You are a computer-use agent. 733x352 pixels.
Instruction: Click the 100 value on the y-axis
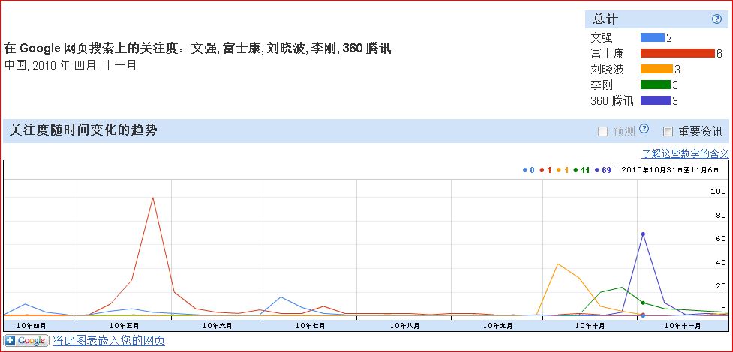(x=717, y=191)
